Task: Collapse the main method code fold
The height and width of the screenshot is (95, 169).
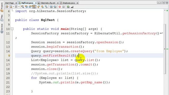Action: tap(12, 29)
